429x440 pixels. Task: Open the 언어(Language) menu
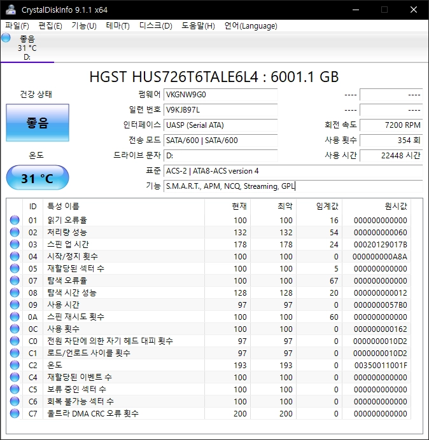pos(251,26)
